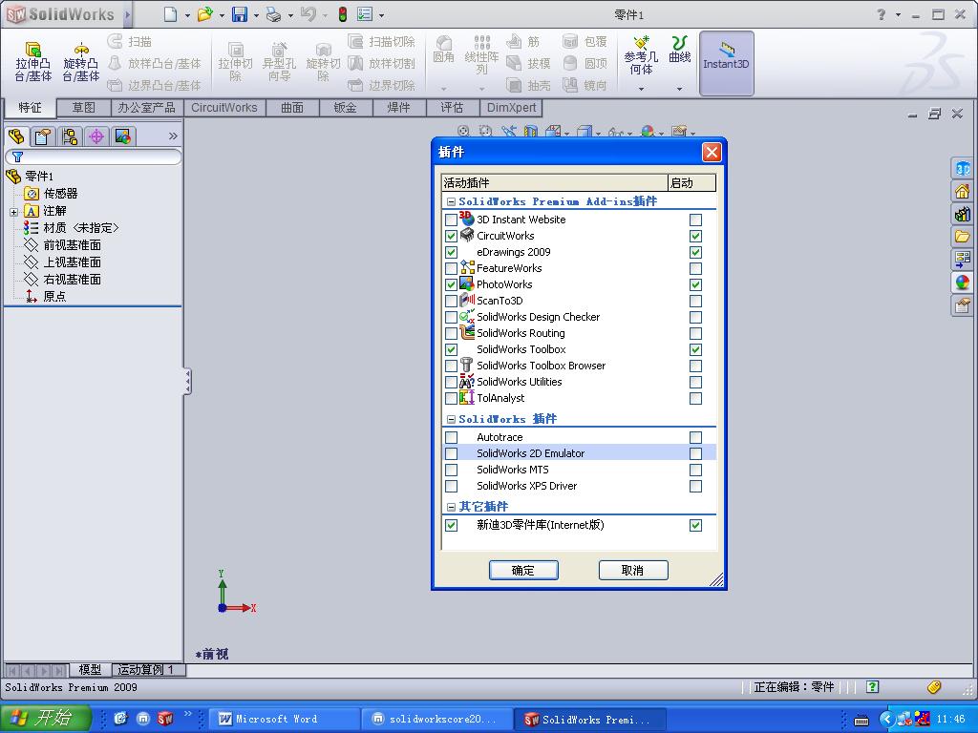Click the filter funnel icon in feature tree

17,157
